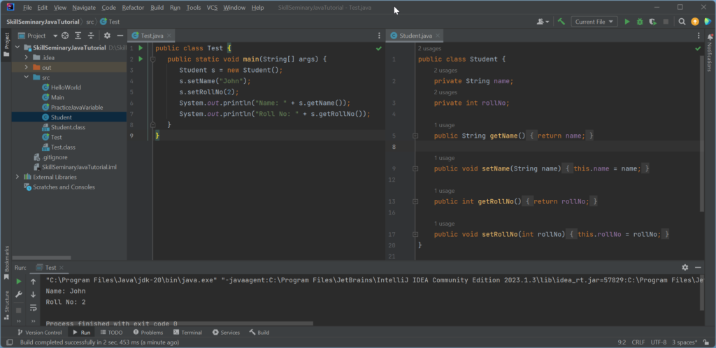Screen dimensions: 716x348
Task: Click inspection green checkmark in Test.java editor
Action: (x=378, y=48)
